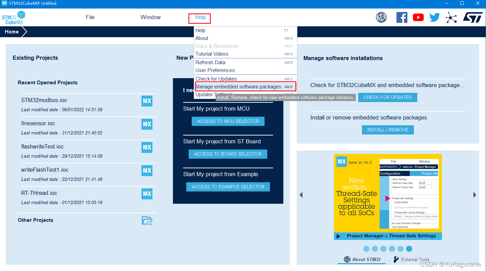Screen dimensions: 486x271
Task: Select About in Help menu
Action: pos(245,38)
